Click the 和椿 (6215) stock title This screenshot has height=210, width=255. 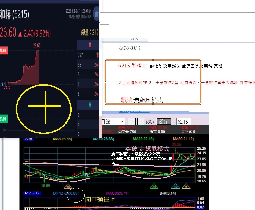pyautogui.click(x=14, y=14)
